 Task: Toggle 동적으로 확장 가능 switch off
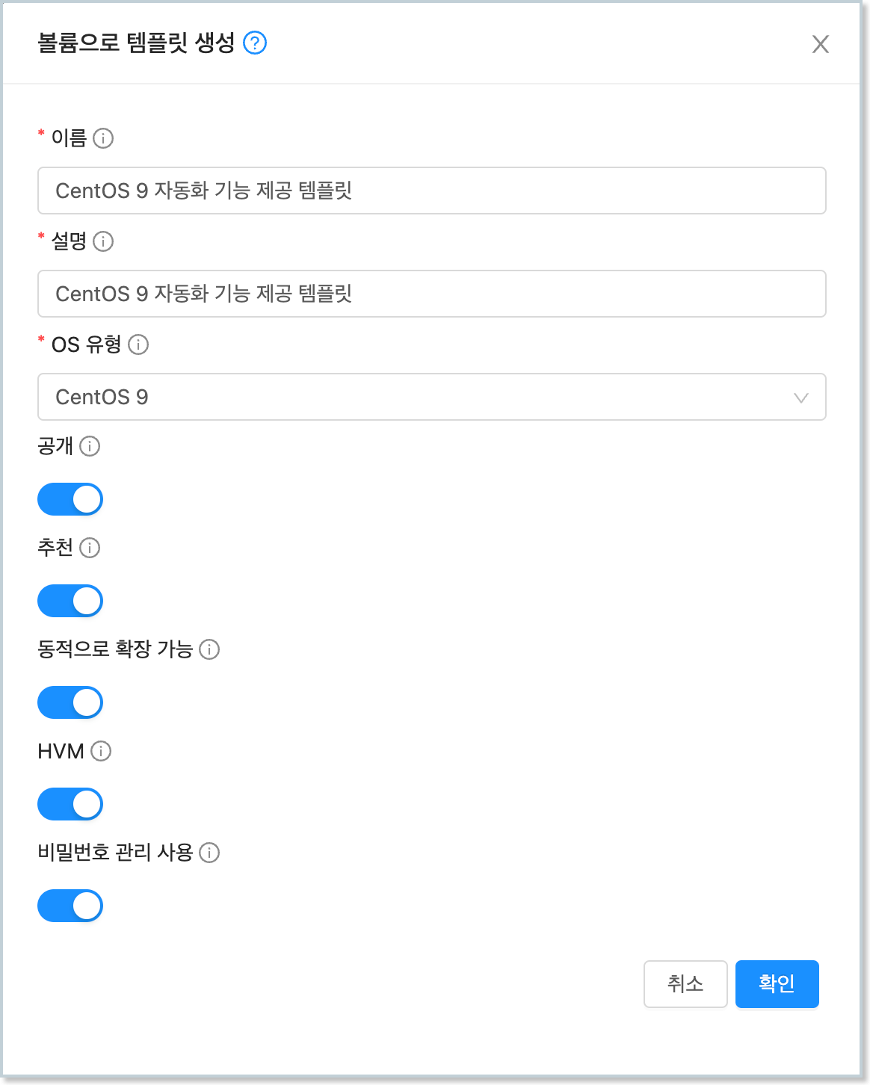click(70, 702)
